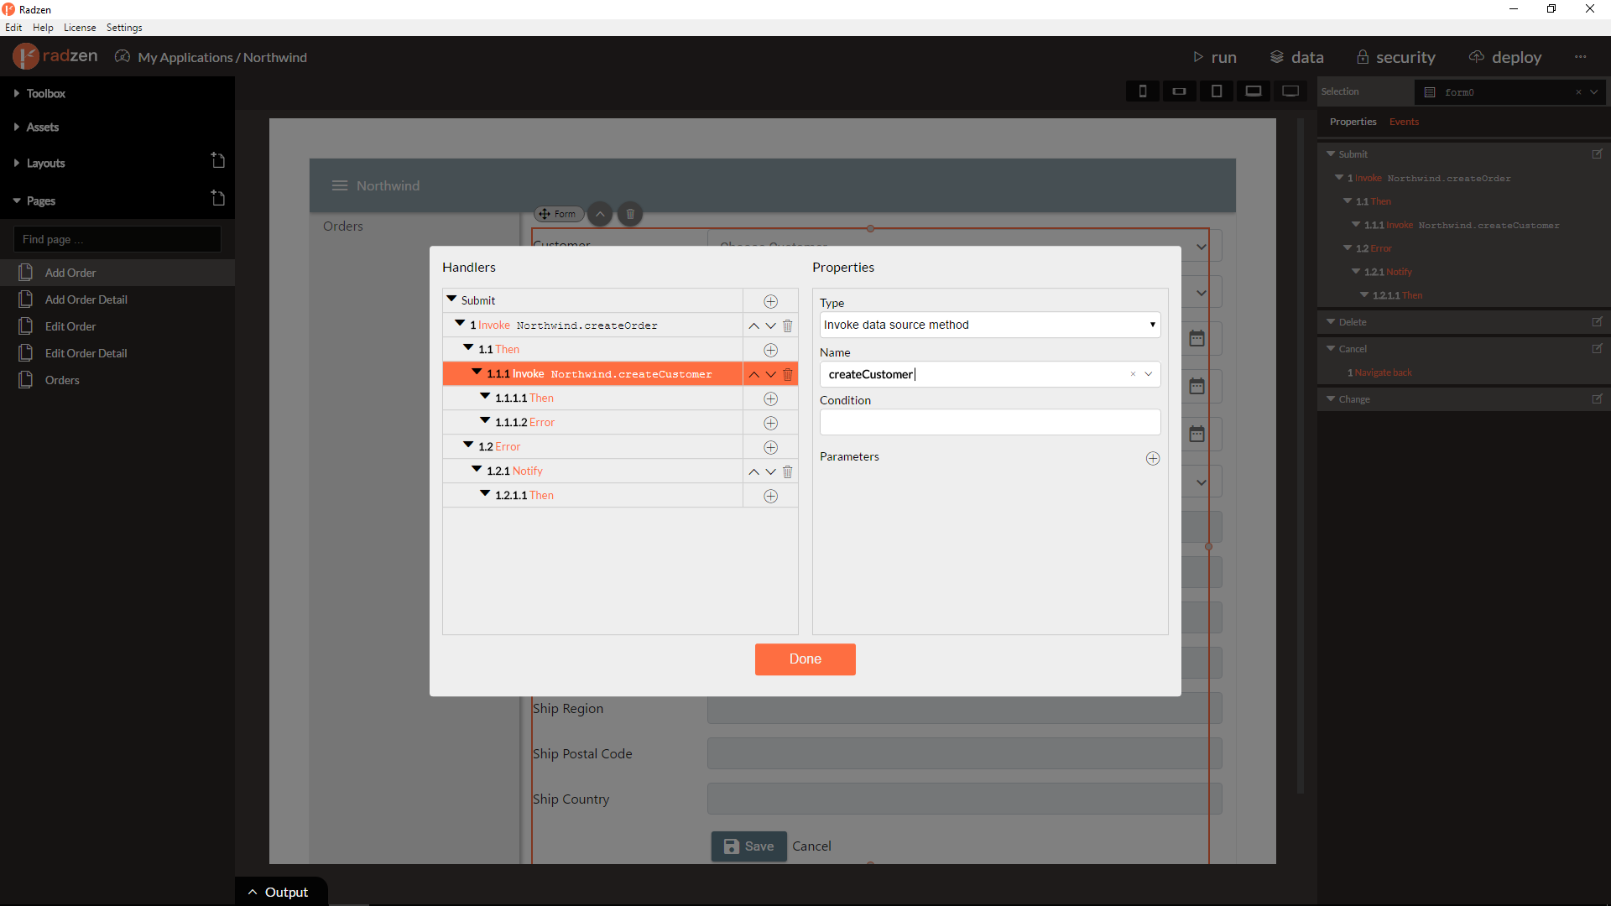Open the data section
Screen dimensions: 1611x906
(1296, 57)
